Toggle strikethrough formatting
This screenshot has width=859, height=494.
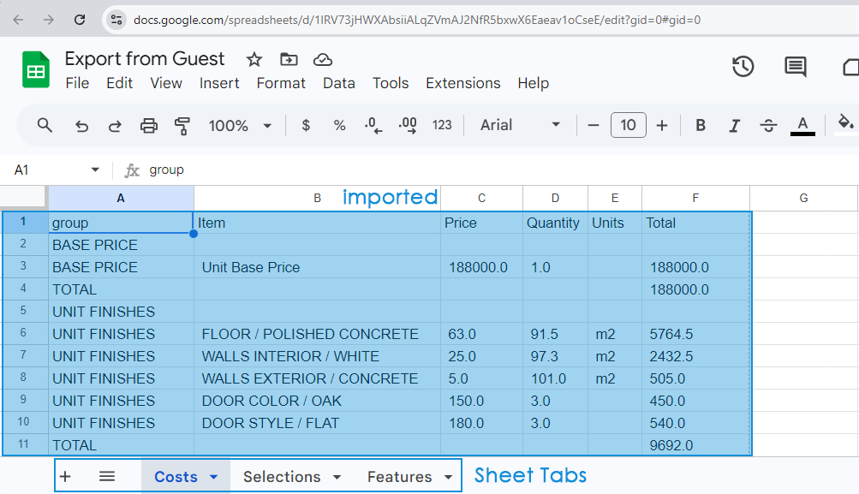[768, 126]
